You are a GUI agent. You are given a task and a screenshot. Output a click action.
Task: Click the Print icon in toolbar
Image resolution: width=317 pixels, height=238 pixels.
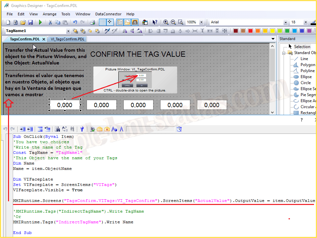click(x=93, y=22)
